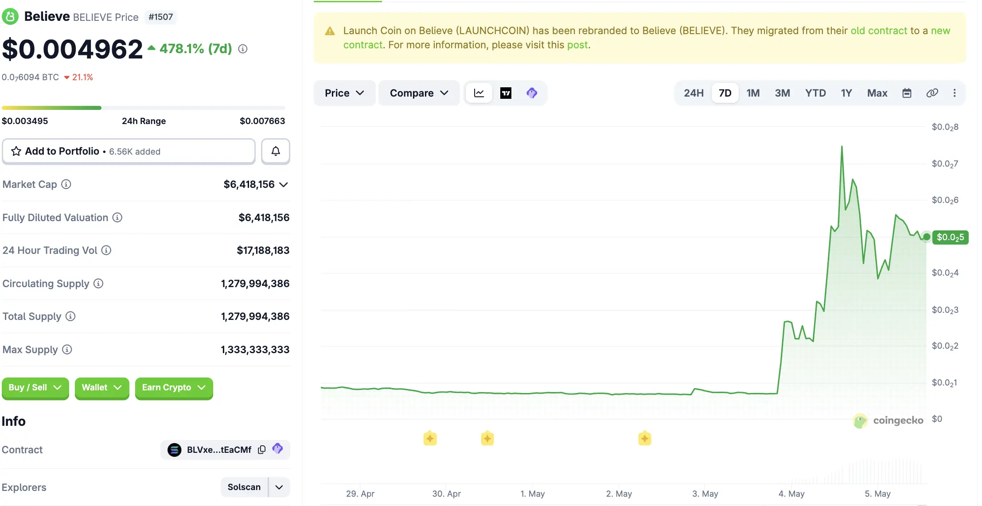Select the Max time range
Viewport: 982px width, 506px height.
[877, 93]
